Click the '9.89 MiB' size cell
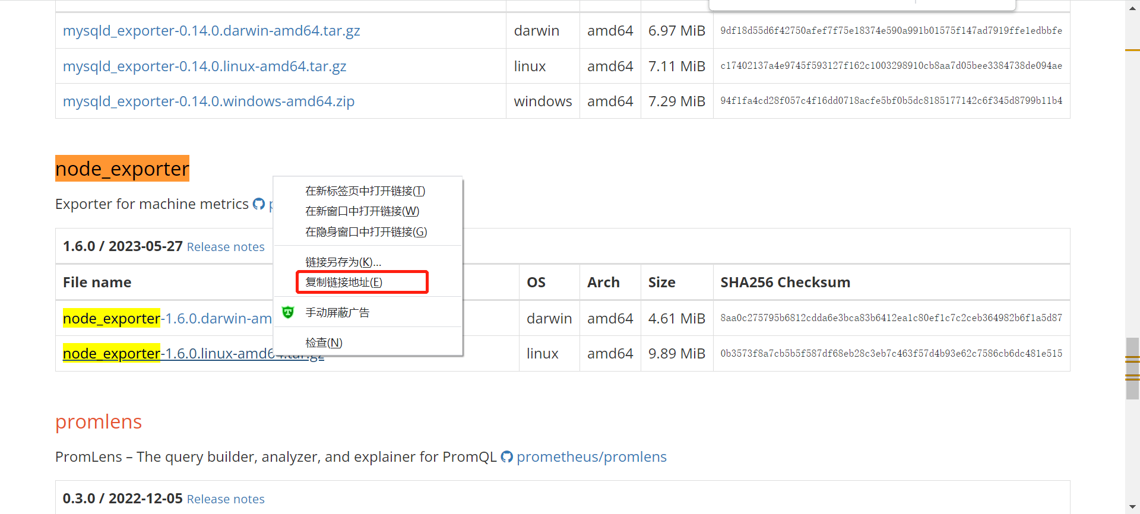Screen dimensions: 1140x514 (677, 354)
